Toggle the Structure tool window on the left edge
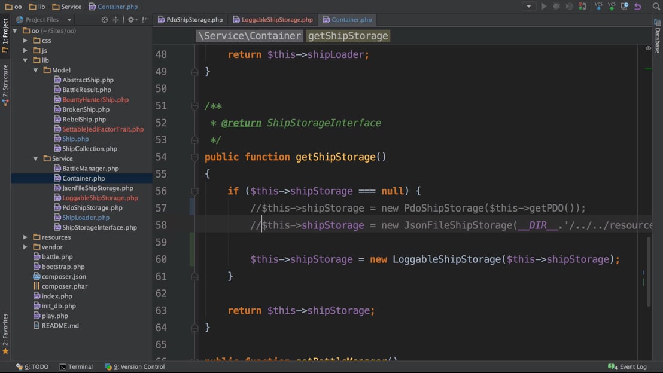This screenshot has height=373, width=663. 5,84
